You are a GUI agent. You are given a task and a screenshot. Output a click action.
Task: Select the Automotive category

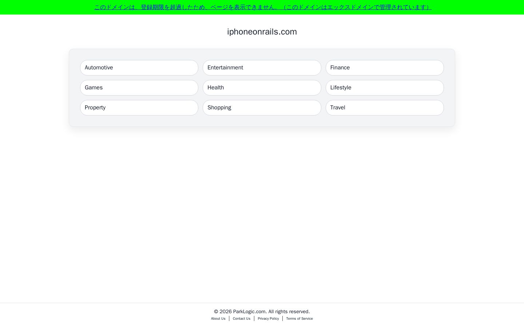point(139,68)
